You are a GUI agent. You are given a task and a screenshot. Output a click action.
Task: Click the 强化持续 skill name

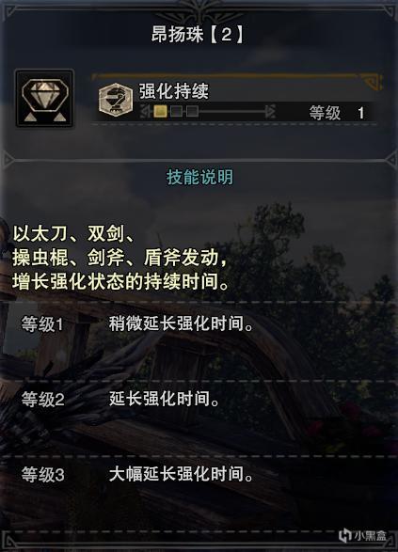(x=174, y=91)
